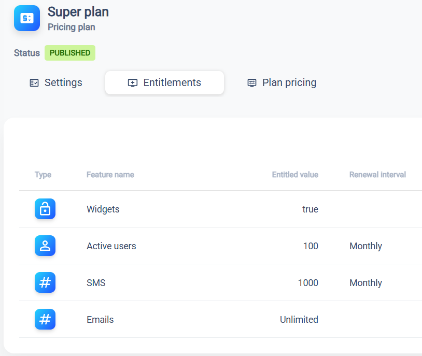The width and height of the screenshot is (422, 356).
Task: Click the Emails hash type icon
Action: point(45,319)
